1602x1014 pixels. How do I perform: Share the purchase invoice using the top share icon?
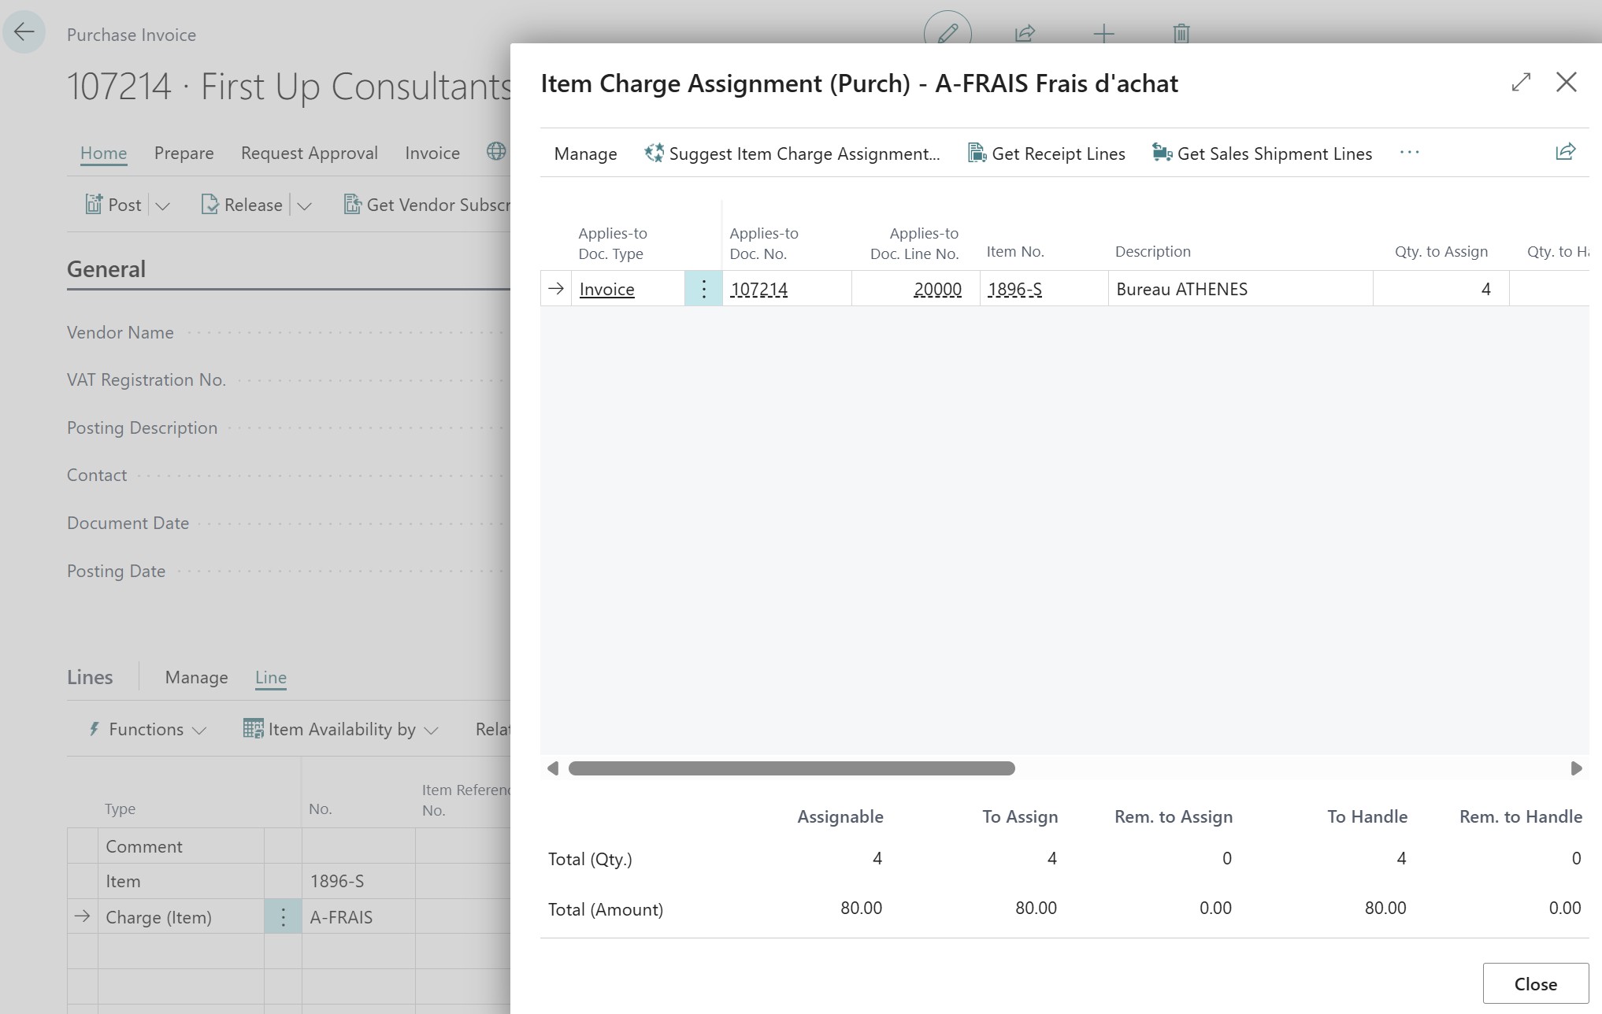click(1025, 33)
